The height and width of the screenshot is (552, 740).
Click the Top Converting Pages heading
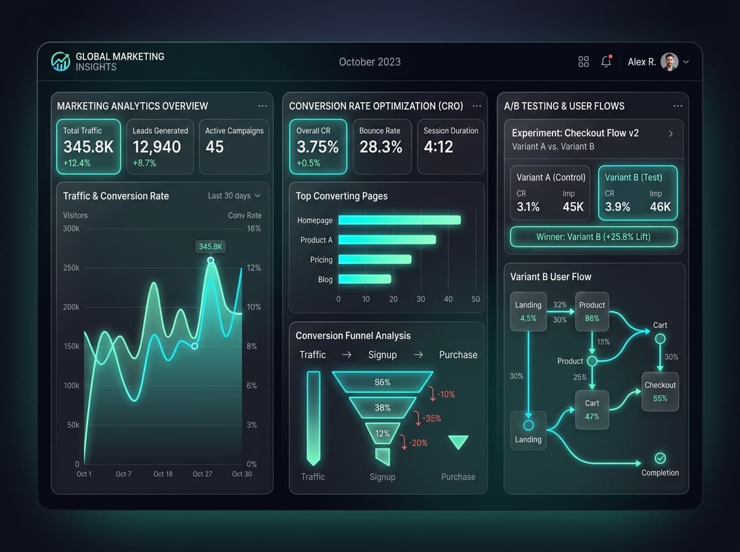(342, 196)
